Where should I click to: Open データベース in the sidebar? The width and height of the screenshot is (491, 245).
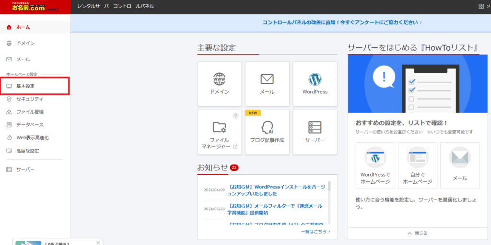click(x=35, y=125)
